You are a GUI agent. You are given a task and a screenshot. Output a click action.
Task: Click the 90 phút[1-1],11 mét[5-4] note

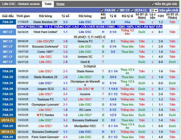[90, 37]
